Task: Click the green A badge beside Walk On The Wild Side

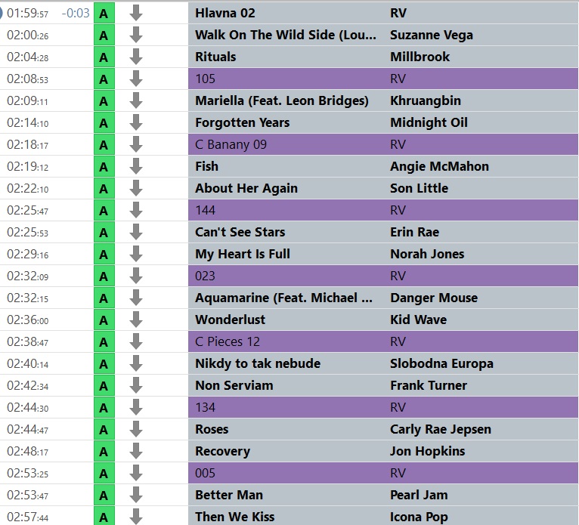Action: (104, 35)
